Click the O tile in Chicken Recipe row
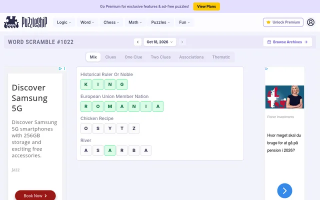The width and height of the screenshot is (320, 200). (86, 128)
